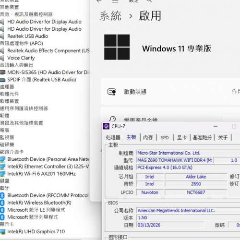Expand the 其他裝置 category
The width and height of the screenshot is (240, 240).
coord(9,7)
